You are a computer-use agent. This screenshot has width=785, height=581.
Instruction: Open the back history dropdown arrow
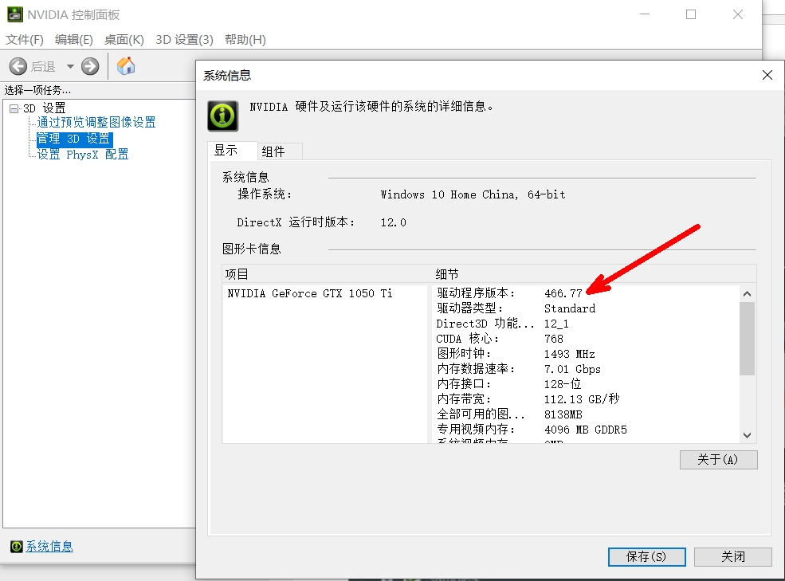(70, 66)
